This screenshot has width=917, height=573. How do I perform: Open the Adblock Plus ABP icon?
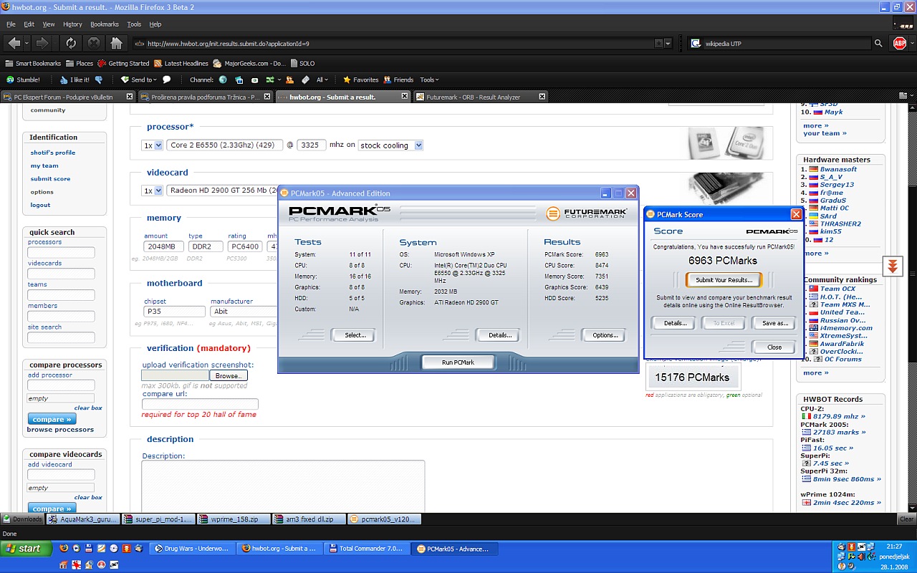click(x=900, y=43)
